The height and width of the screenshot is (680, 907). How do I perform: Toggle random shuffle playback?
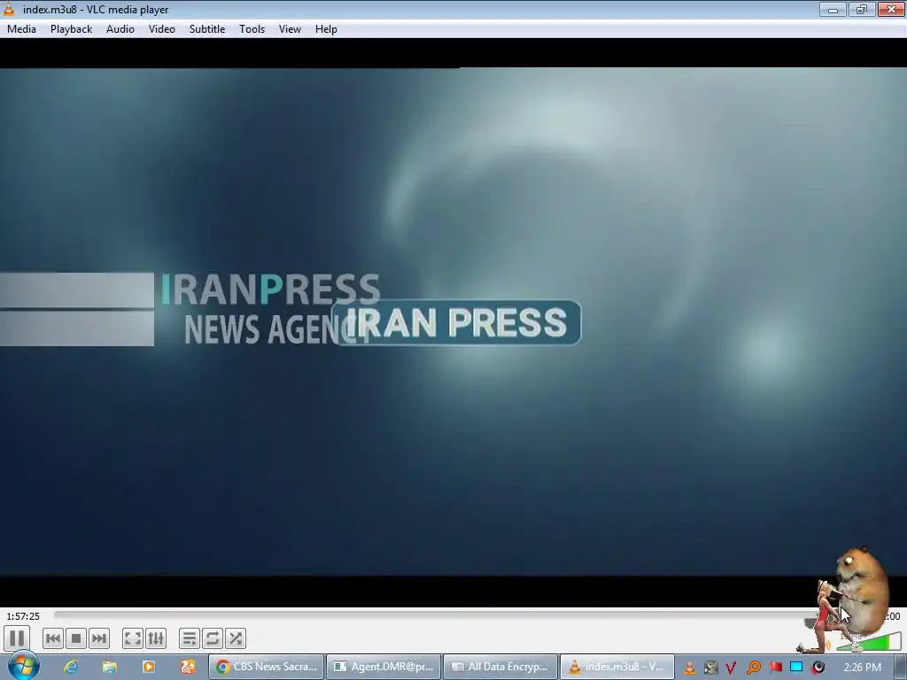point(236,638)
